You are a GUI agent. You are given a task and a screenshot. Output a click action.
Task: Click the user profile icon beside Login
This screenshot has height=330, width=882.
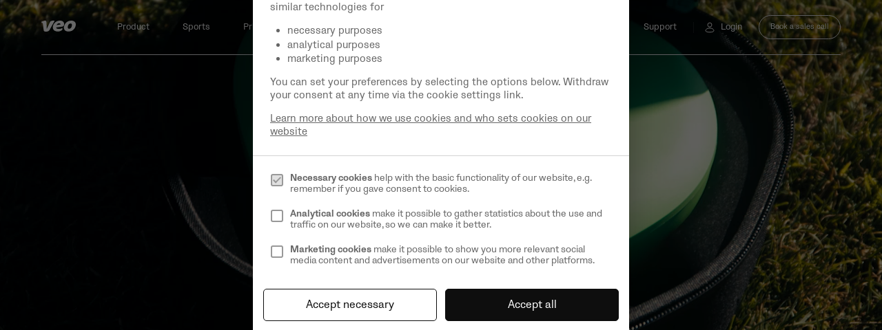pos(710,27)
